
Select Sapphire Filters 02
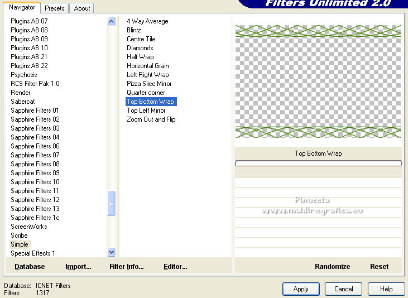(35, 119)
